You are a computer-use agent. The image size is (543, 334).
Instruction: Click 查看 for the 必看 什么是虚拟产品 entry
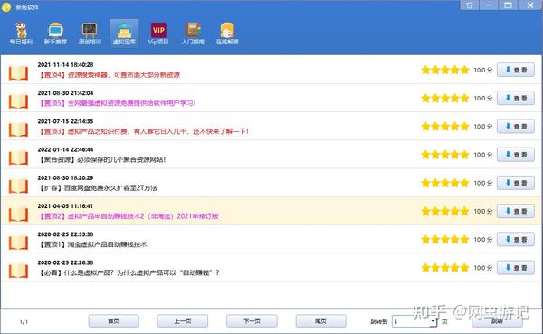(516, 268)
